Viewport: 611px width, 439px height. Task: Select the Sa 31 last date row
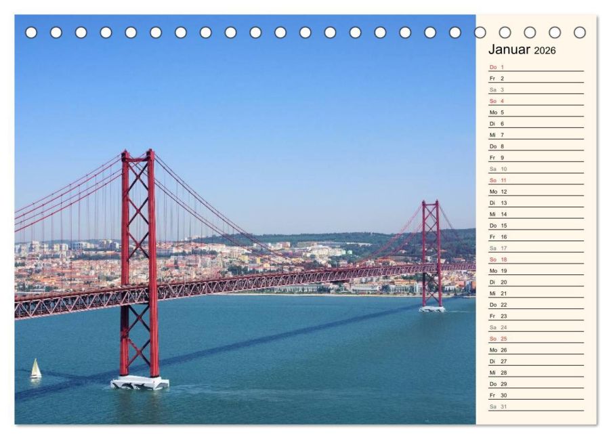pos(536,406)
